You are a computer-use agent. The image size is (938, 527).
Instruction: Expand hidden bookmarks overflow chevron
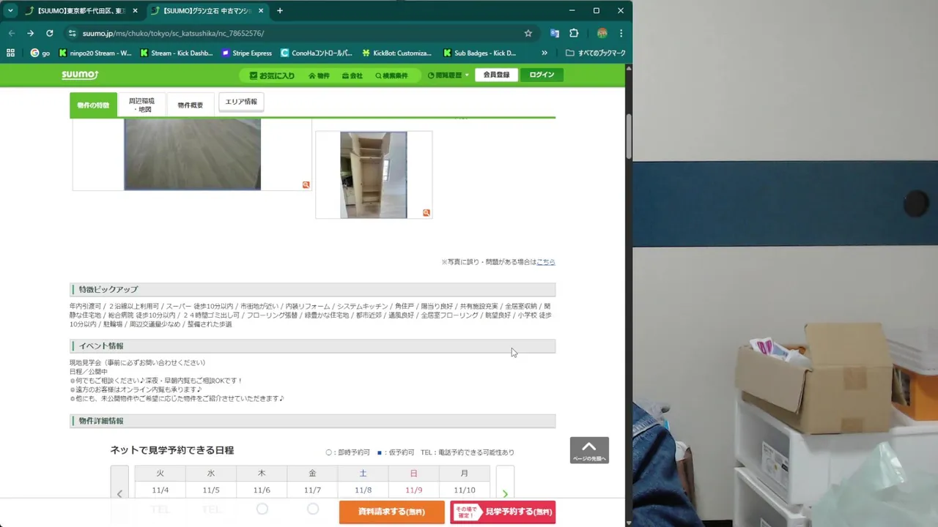(544, 53)
